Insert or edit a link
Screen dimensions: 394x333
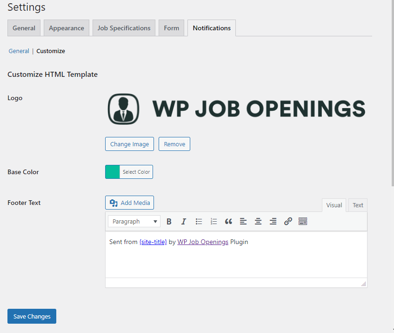(288, 221)
